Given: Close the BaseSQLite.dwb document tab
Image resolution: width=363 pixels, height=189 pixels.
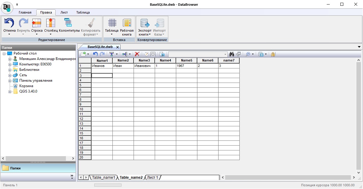Looking at the screenshot, I should click(118, 47).
